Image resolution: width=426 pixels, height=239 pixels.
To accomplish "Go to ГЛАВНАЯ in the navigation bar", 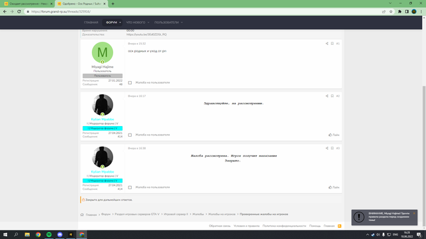I will click(x=91, y=23).
